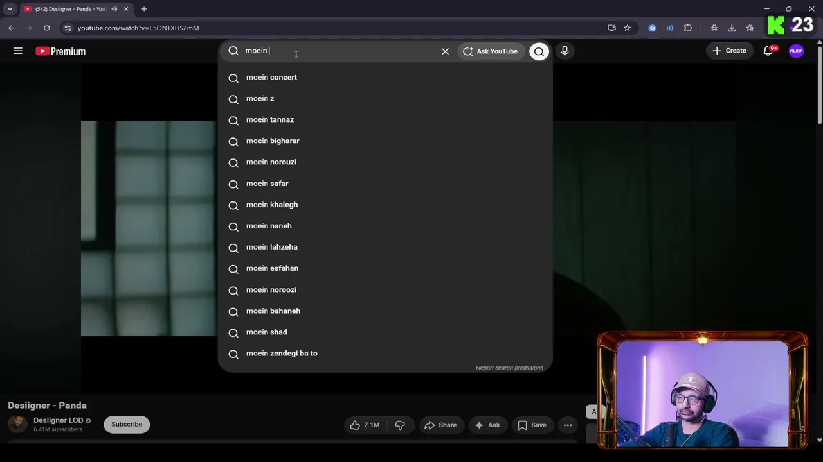Screen dimensions: 823x462
Task: Bookmark this page with the address bar star
Action: 628,28
